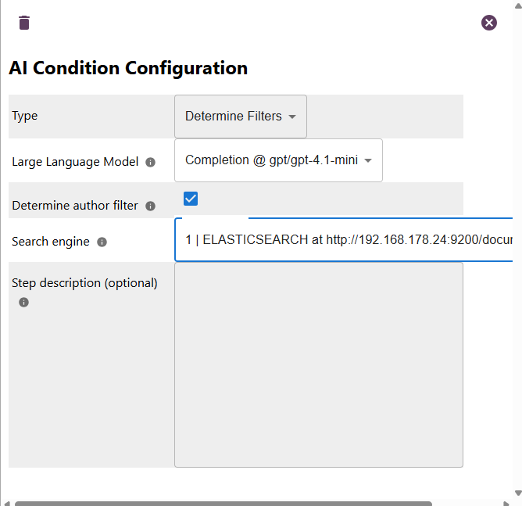Click into the Step description text area
This screenshot has height=506, width=522.
318,364
